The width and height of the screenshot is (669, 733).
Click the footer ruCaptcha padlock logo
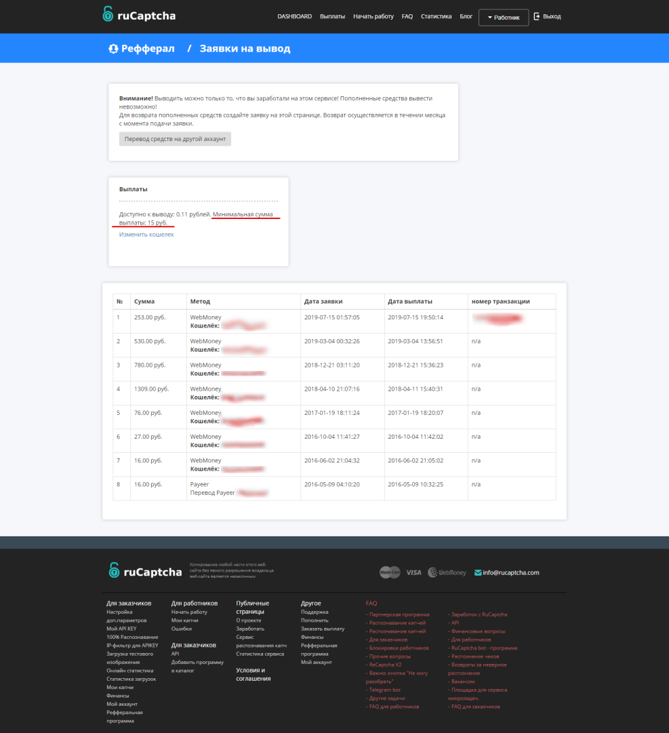[x=115, y=571]
